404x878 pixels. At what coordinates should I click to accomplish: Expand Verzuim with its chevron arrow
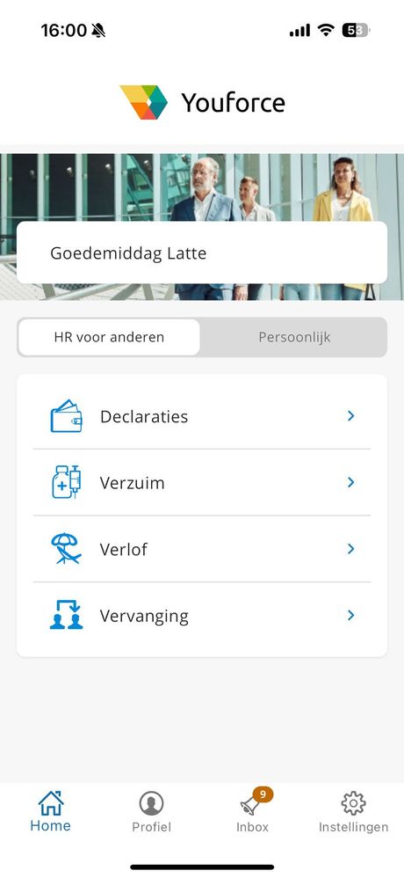click(351, 482)
